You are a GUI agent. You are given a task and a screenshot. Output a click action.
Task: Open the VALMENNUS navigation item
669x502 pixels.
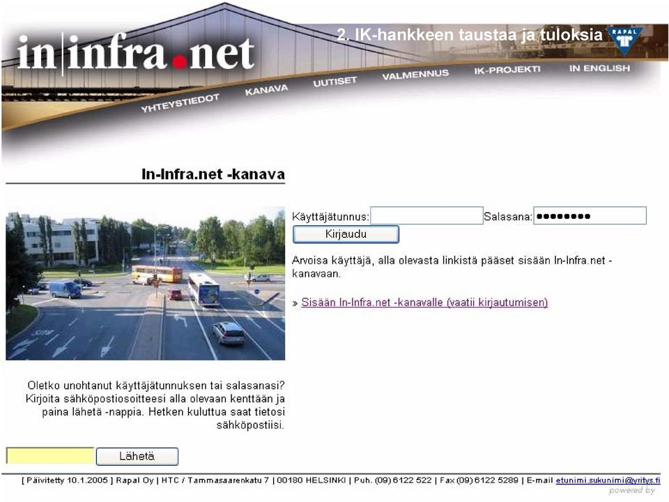[415, 75]
